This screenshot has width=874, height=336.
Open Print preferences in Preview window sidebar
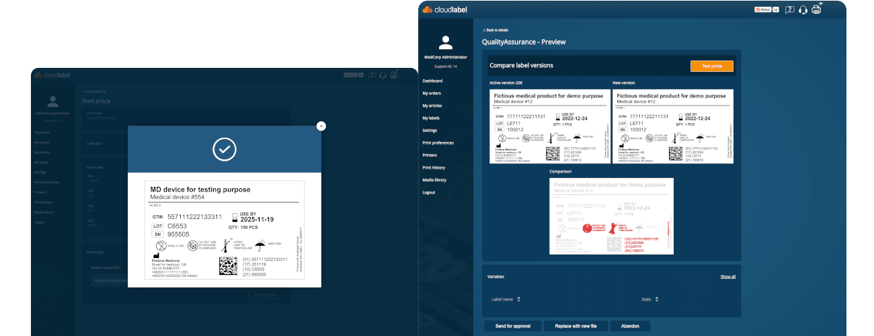(x=438, y=142)
